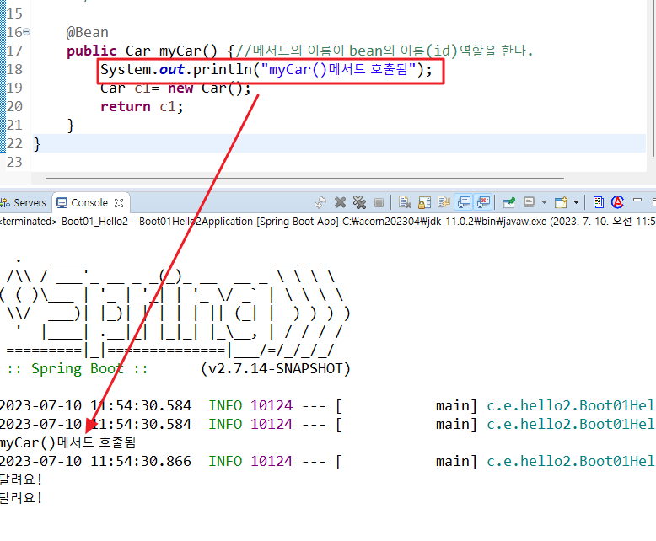
Task: Click the editor horizontal scrollbar
Action: [304, 179]
